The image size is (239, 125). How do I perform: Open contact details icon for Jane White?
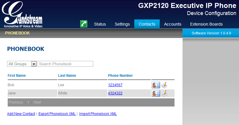click(156, 93)
